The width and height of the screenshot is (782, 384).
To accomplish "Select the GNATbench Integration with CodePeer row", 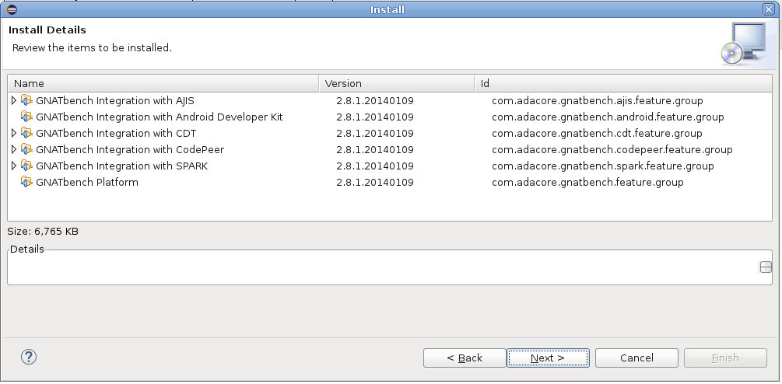I will pyautogui.click(x=390, y=149).
